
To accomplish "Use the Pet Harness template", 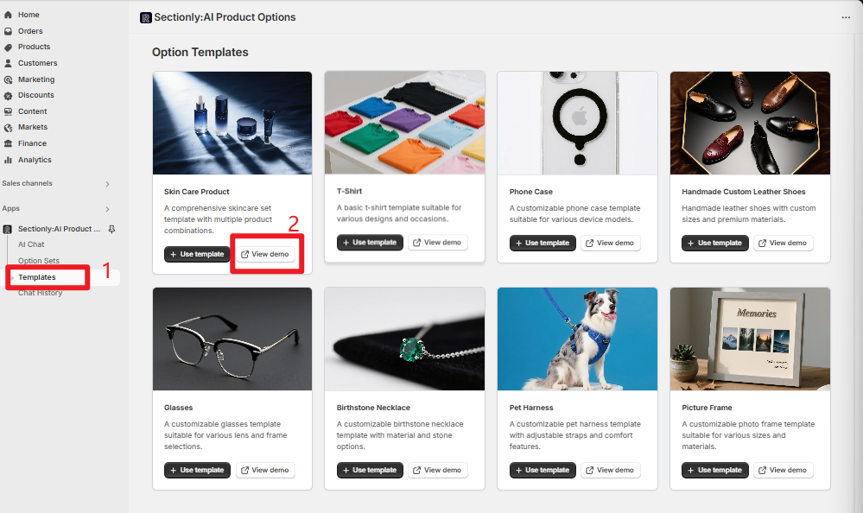I will pyautogui.click(x=543, y=470).
